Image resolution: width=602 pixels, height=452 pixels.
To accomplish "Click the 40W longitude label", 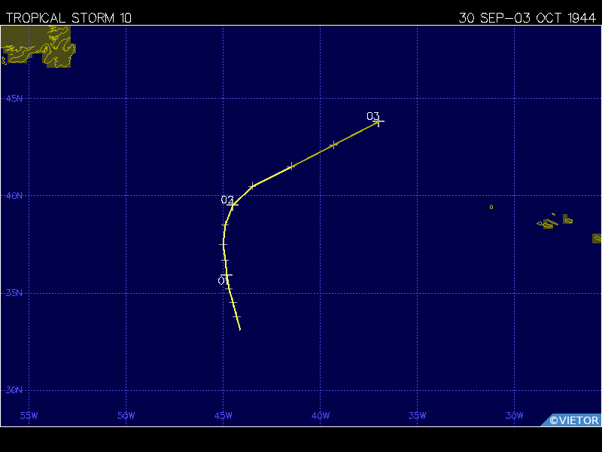I will point(320,416).
